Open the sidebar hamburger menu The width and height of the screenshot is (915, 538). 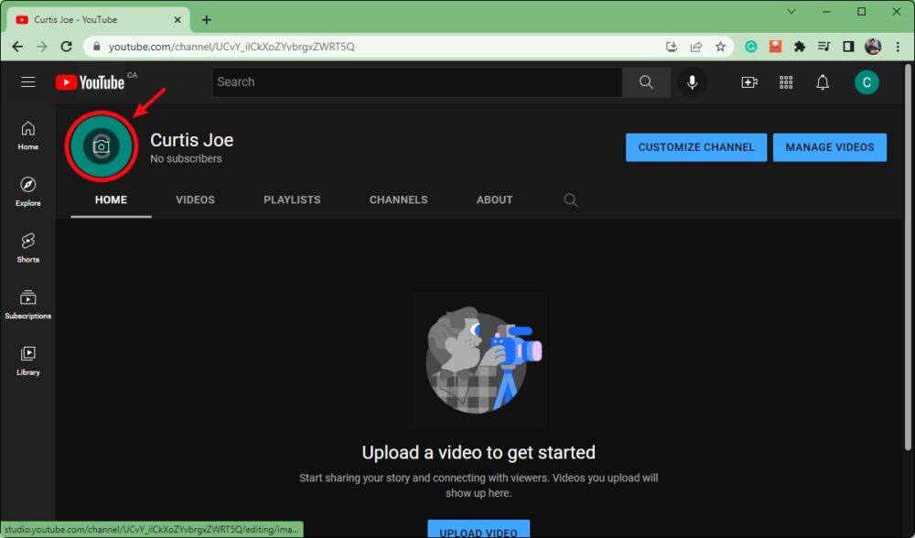(x=27, y=81)
